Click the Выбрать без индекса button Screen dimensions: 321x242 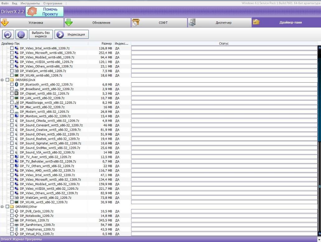click(x=41, y=34)
